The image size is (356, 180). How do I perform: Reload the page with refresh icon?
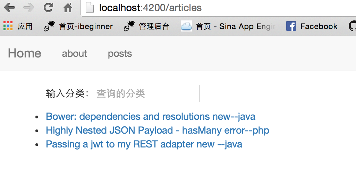(49, 7)
